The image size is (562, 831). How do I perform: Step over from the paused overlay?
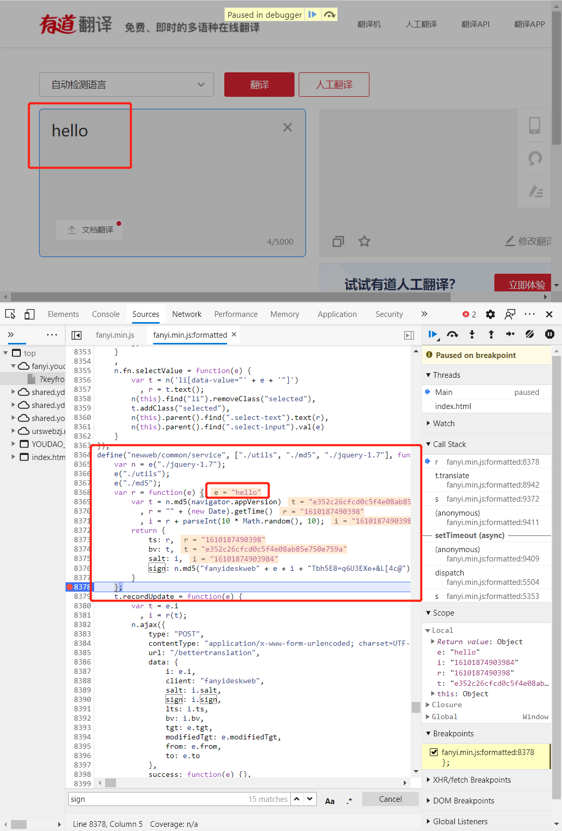click(329, 15)
